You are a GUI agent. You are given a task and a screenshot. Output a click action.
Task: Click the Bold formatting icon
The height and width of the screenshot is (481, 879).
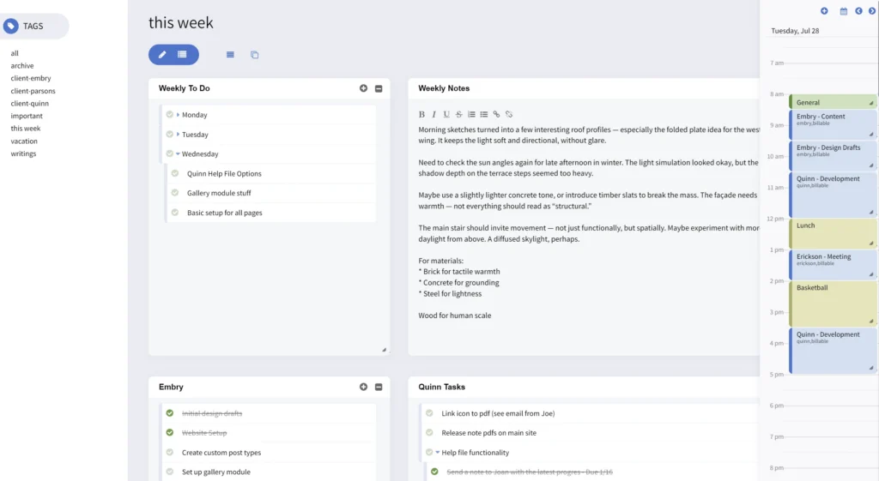coord(421,114)
